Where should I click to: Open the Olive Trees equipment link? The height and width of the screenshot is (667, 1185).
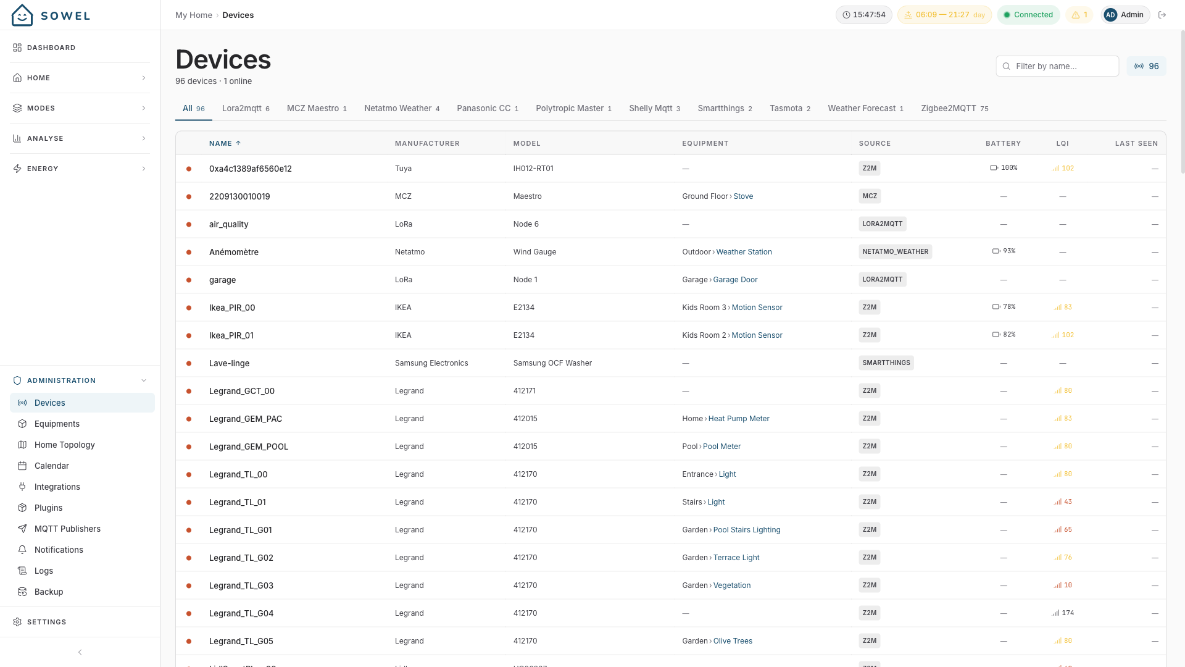pyautogui.click(x=733, y=641)
